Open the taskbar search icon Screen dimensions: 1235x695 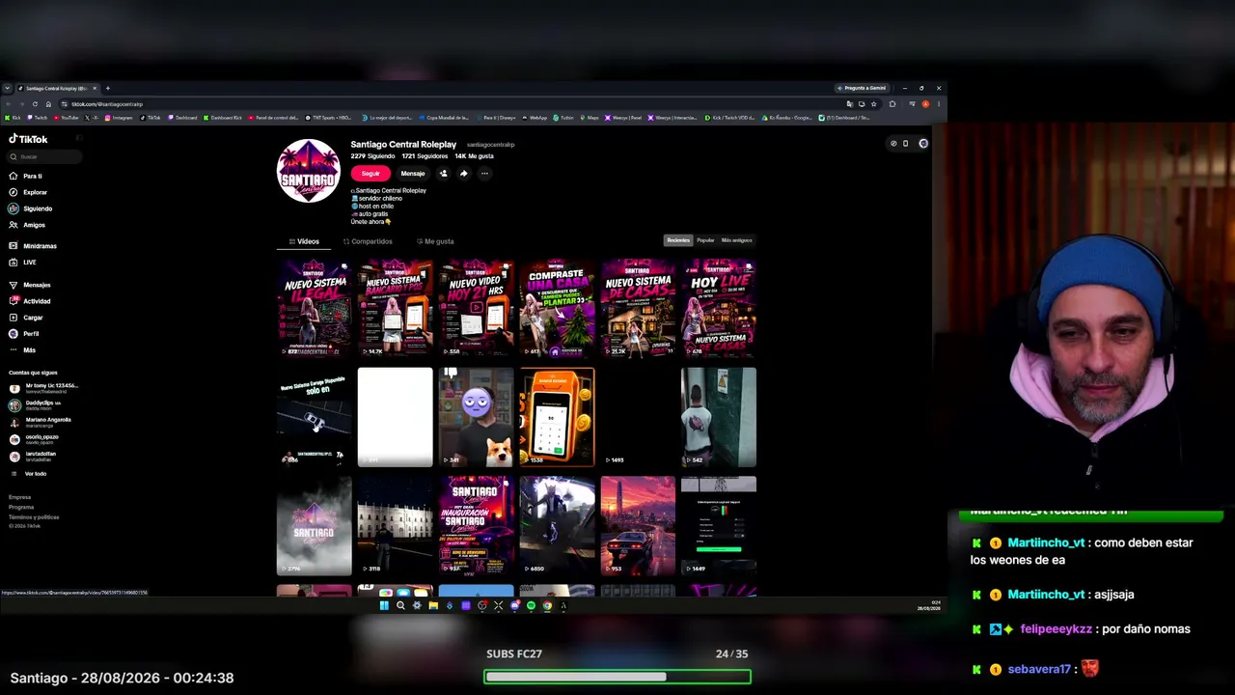click(x=400, y=606)
